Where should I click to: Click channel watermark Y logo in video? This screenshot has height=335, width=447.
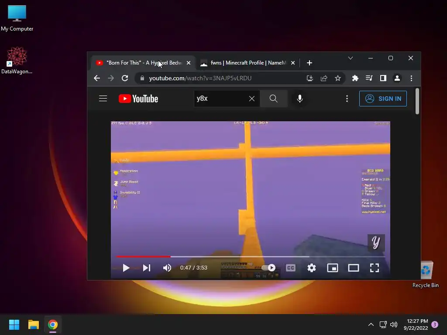pyautogui.click(x=376, y=243)
